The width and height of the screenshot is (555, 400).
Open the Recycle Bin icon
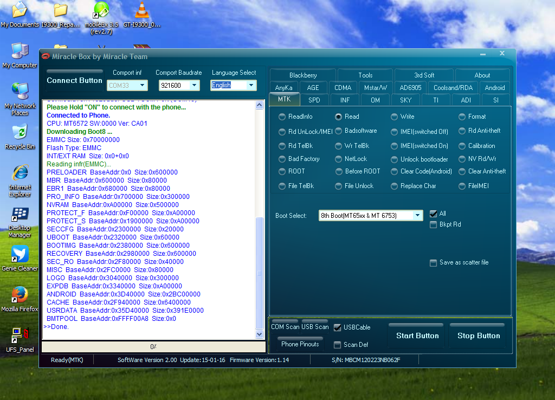(x=20, y=137)
